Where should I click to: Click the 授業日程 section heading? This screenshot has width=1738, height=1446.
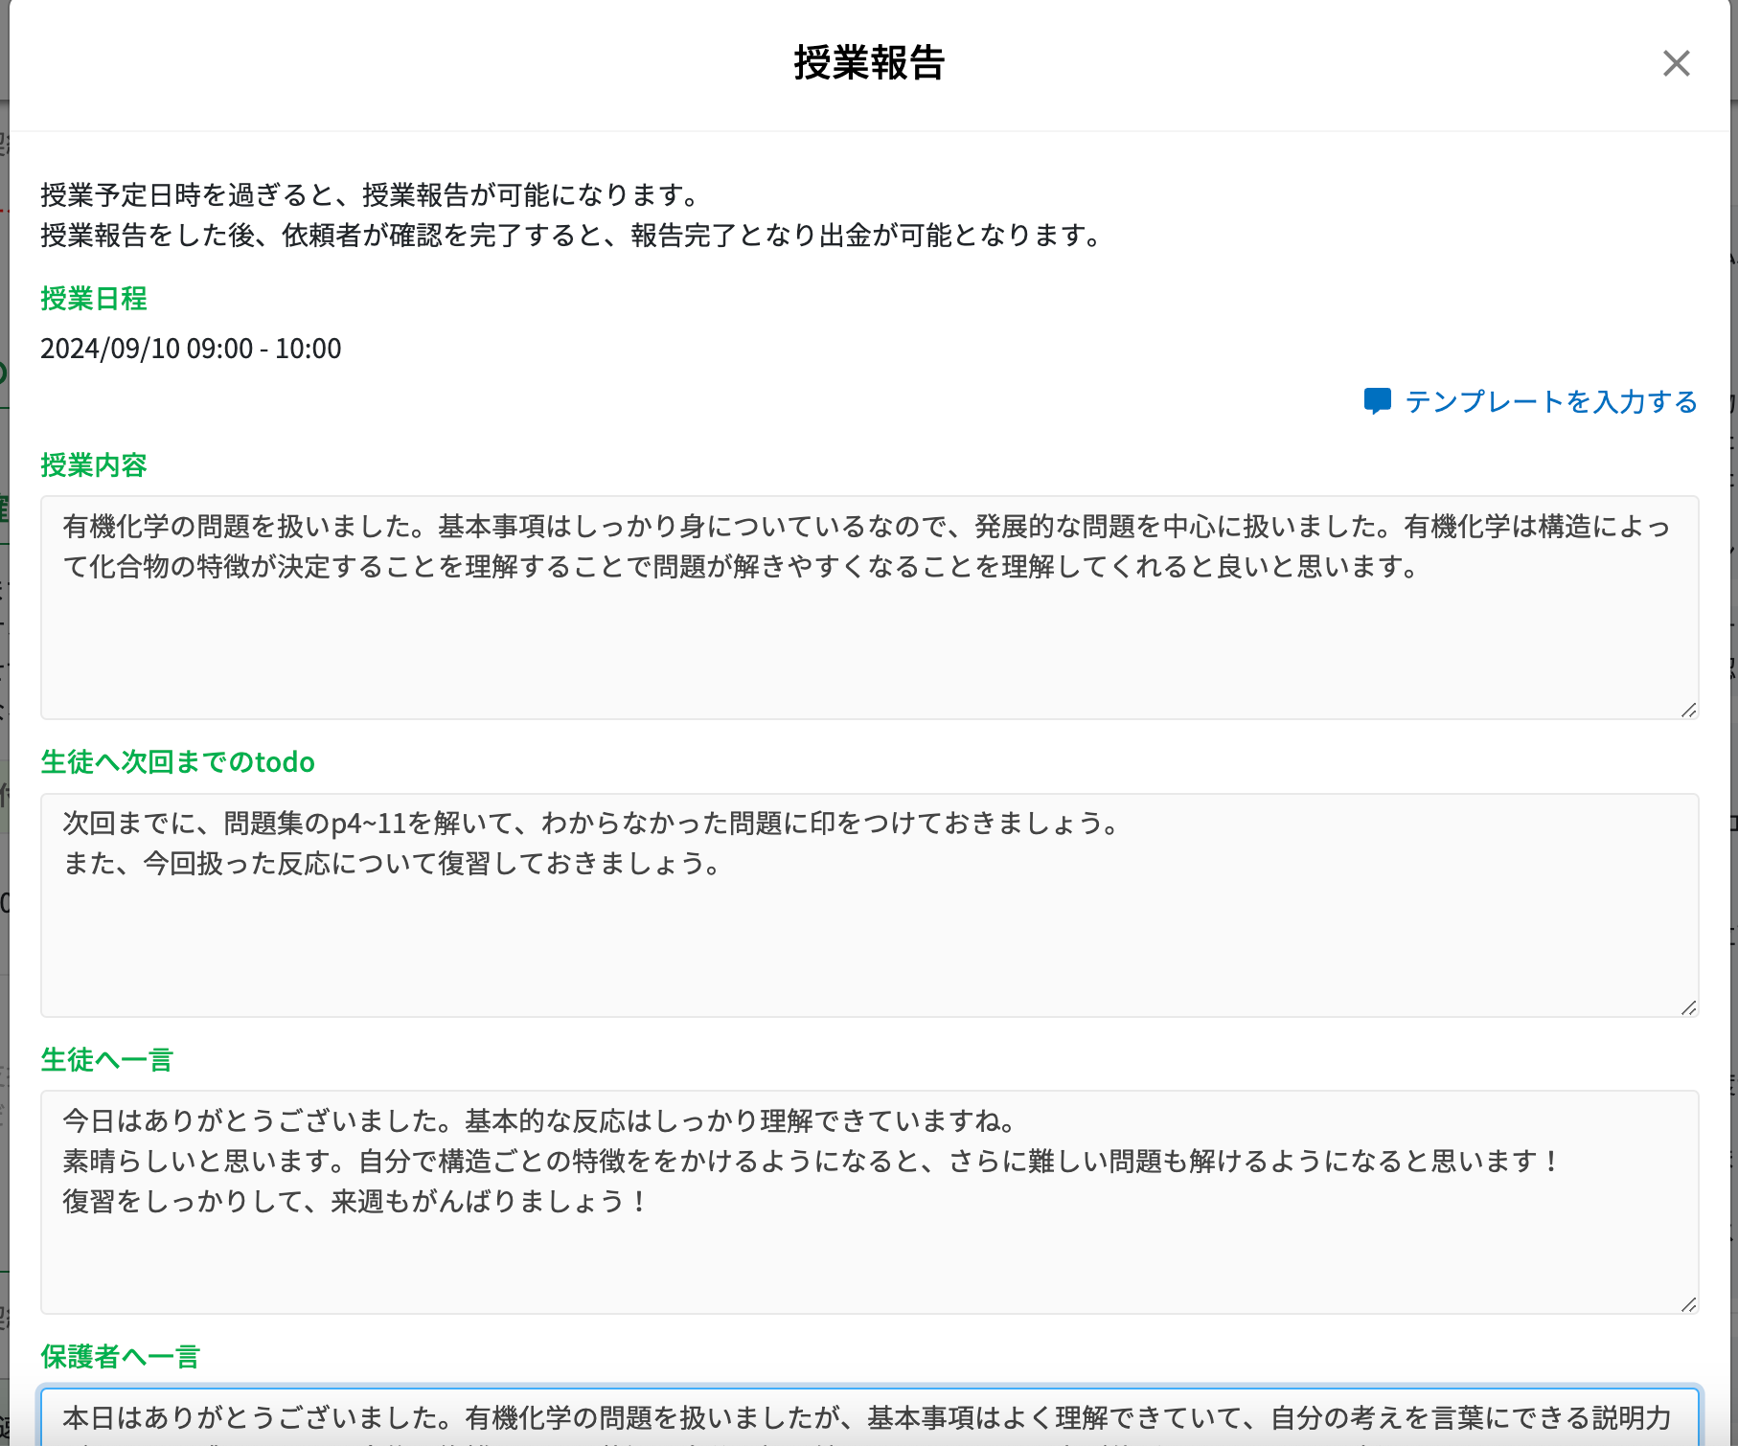94,298
